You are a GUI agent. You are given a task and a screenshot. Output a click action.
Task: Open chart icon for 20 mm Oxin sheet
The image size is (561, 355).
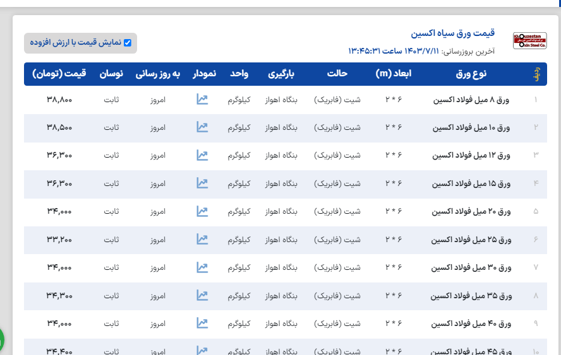pos(202,211)
